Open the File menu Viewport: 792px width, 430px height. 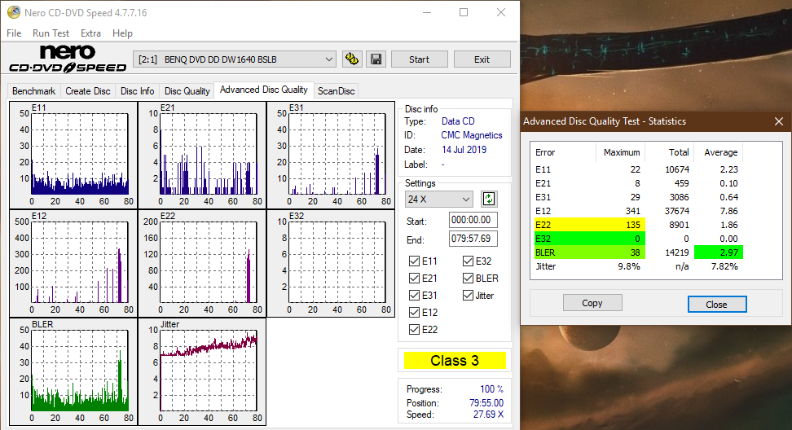tap(14, 33)
